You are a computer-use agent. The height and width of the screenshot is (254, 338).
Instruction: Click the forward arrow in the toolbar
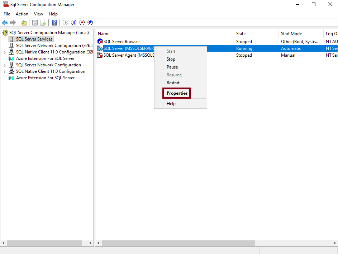[x=13, y=23]
